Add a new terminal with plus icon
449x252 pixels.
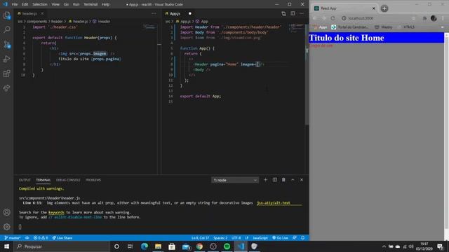pos(265,180)
